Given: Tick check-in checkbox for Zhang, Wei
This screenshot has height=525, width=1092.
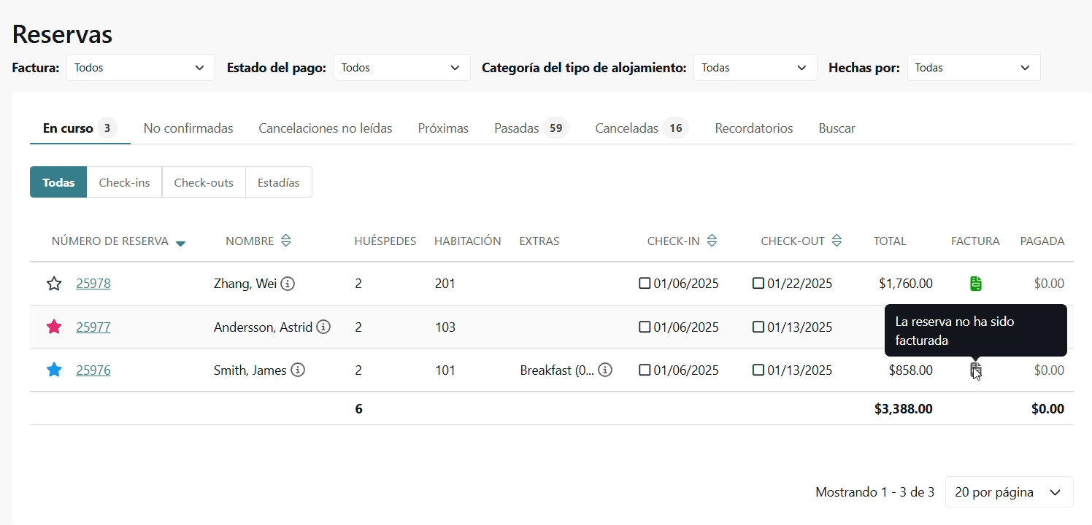Looking at the screenshot, I should 645,283.
